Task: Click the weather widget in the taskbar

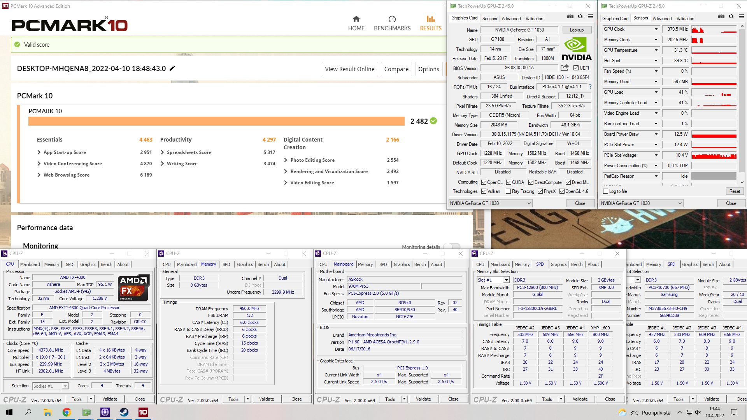Action: click(x=644, y=412)
